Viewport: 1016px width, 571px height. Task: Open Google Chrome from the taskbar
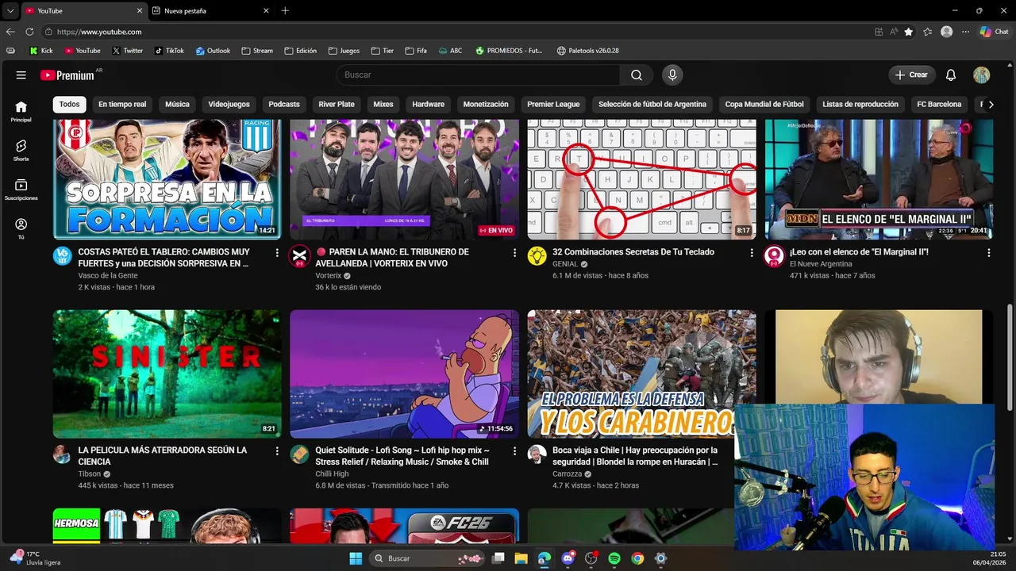(x=637, y=558)
